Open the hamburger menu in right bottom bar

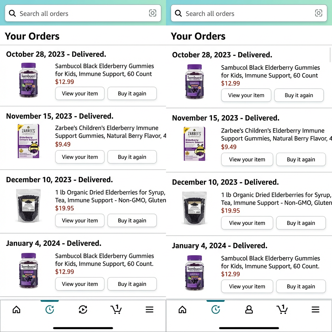[x=315, y=310]
